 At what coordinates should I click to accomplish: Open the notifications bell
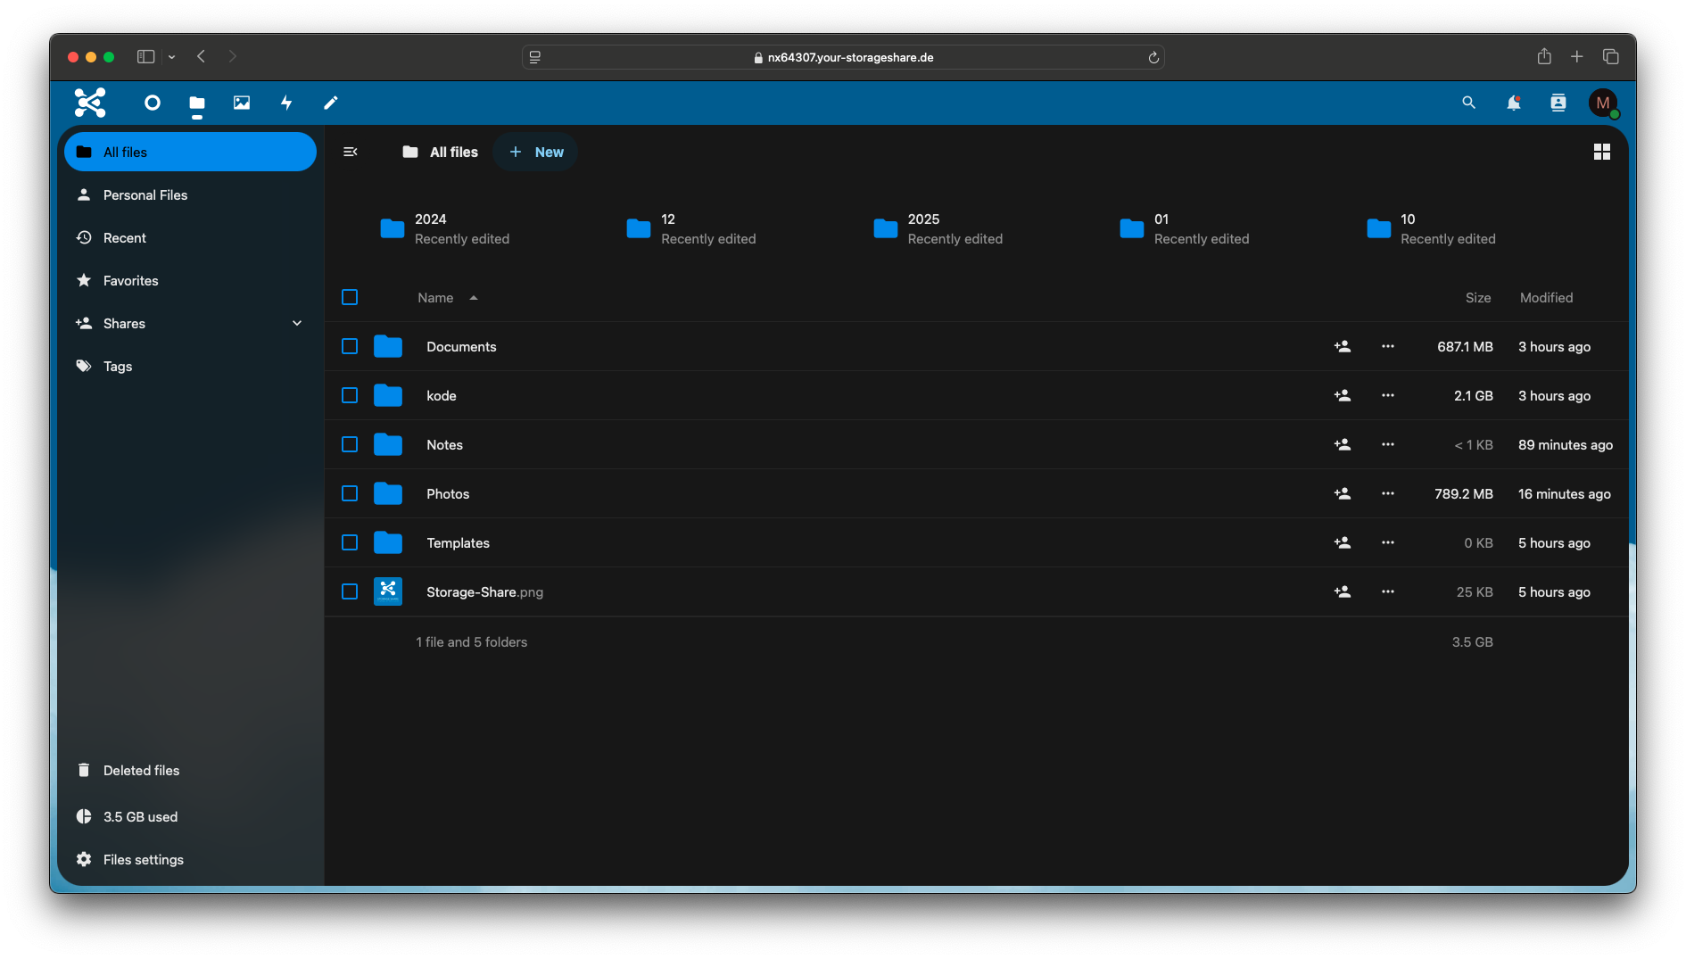[x=1514, y=103]
